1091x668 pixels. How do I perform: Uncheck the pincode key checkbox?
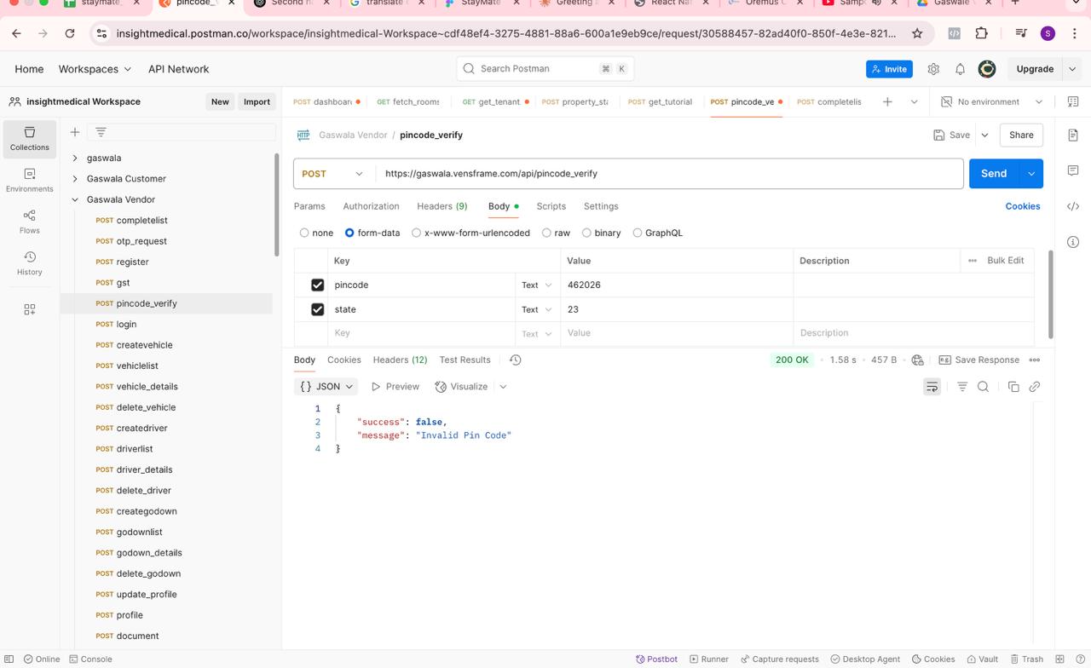click(317, 285)
